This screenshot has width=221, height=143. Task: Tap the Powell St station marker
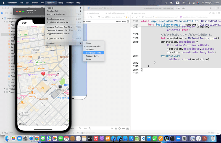point(44,79)
